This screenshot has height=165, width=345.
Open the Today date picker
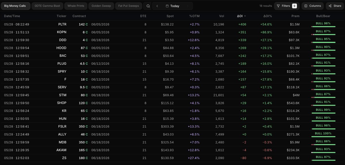click(172, 6)
